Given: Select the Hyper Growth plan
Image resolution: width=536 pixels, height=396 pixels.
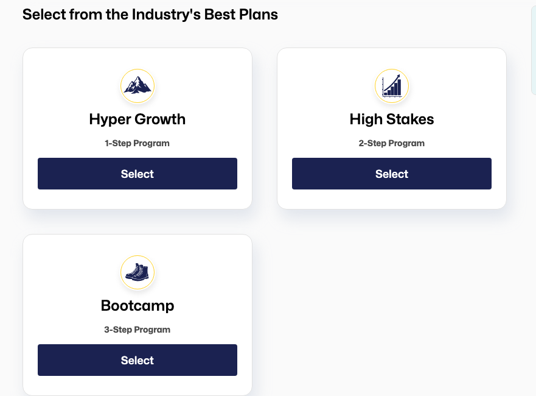Looking at the screenshot, I should pos(137,174).
